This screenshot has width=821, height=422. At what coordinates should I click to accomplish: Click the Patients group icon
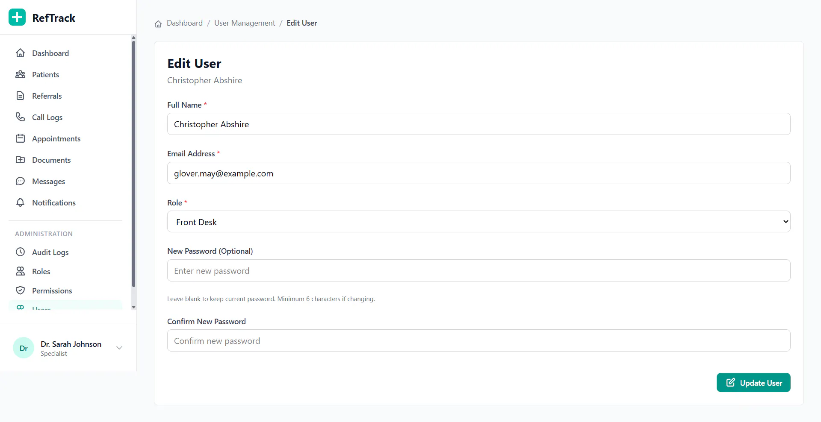click(x=20, y=74)
